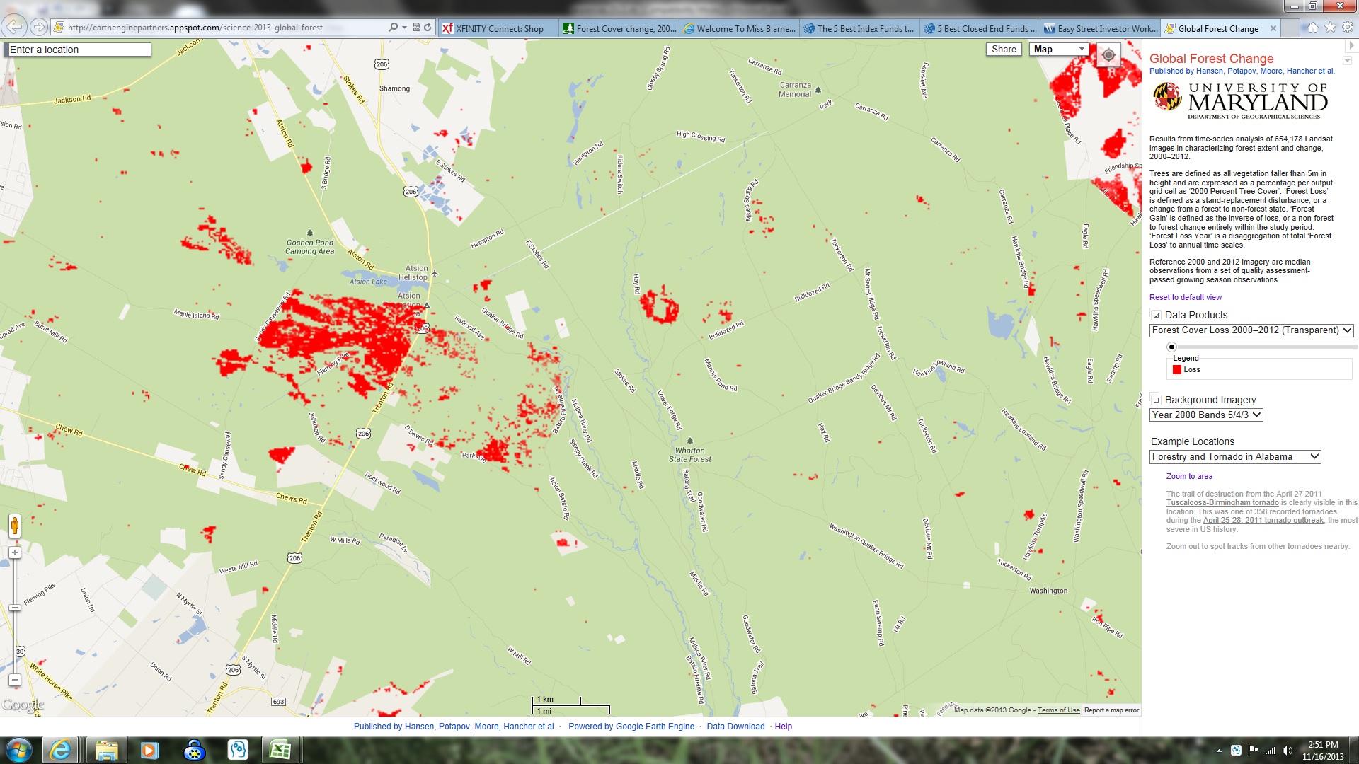Screen dimensions: 1359x764
Task: Click the taskbar clock 2:51 PM
Action: [x=1323, y=751]
